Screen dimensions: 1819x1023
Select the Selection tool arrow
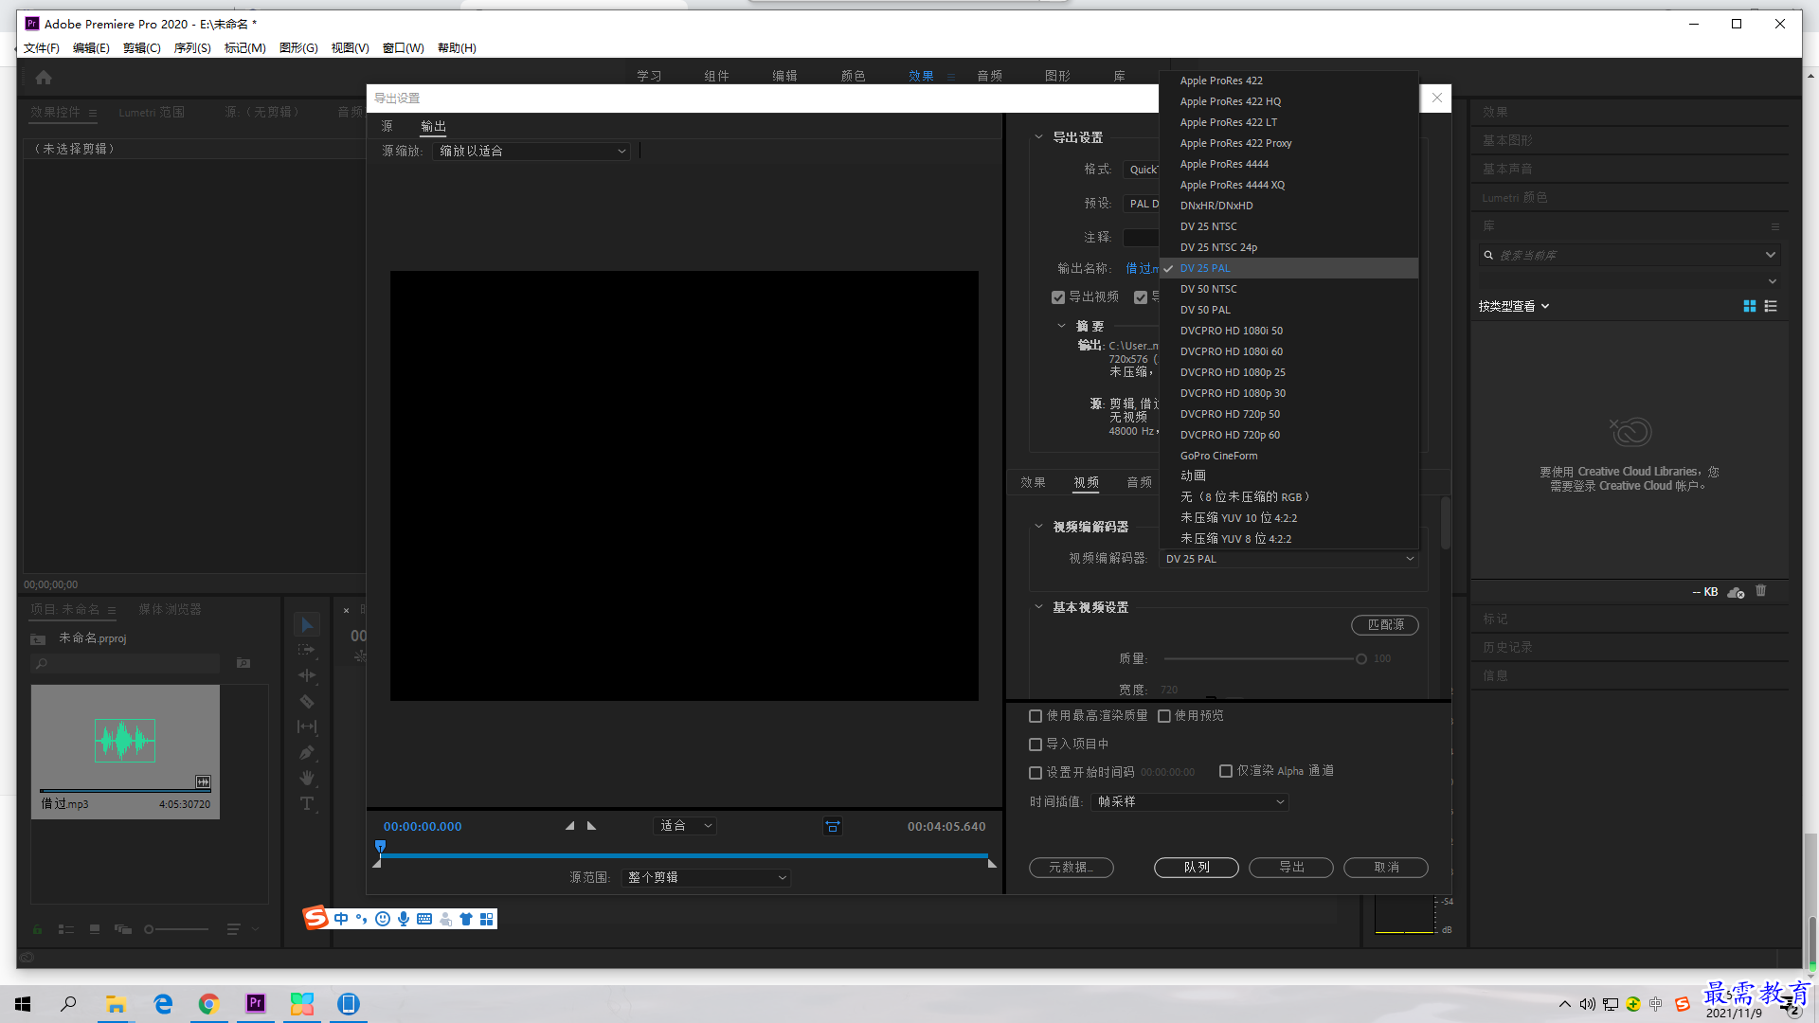pyautogui.click(x=307, y=625)
